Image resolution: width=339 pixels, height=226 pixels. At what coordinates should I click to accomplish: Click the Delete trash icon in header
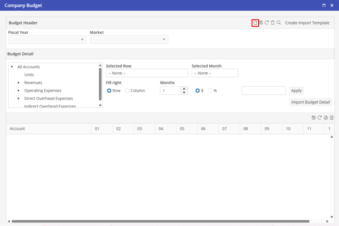[273, 23]
